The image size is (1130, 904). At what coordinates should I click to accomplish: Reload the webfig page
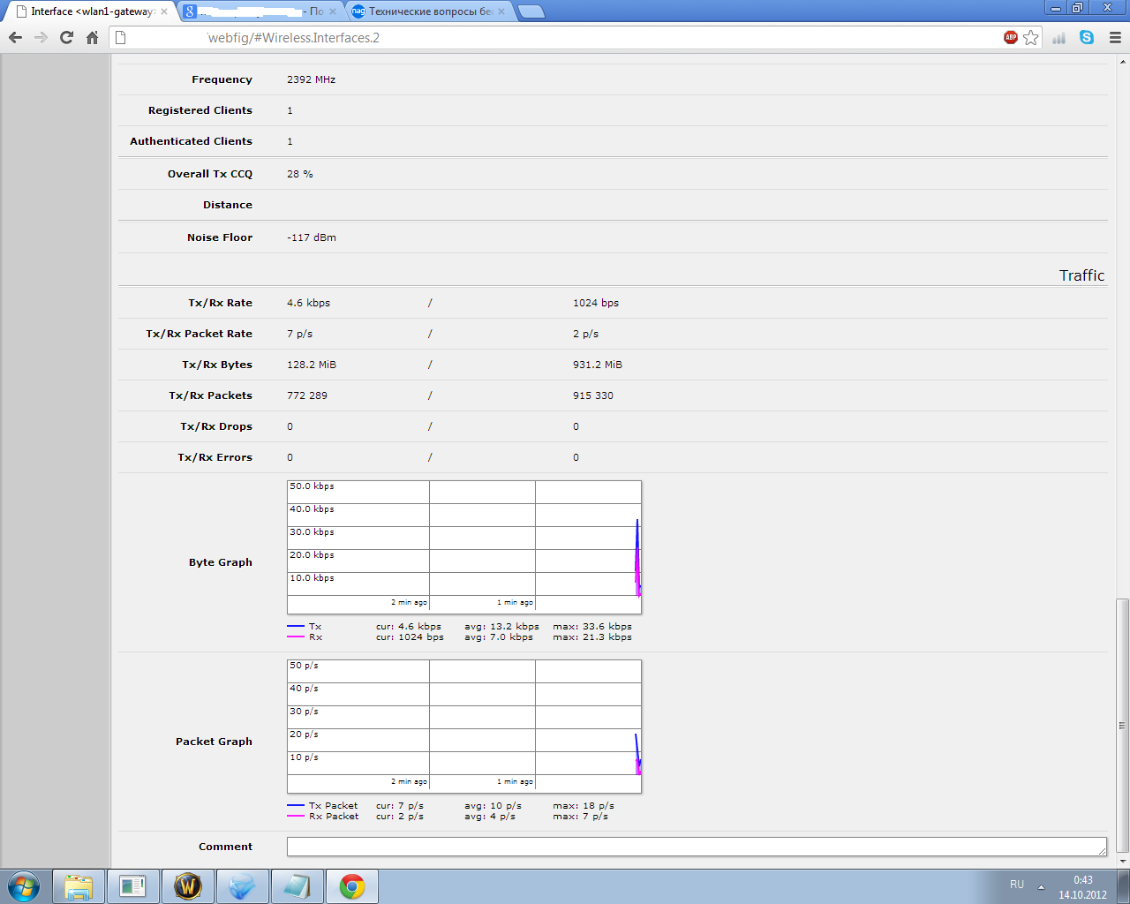[x=66, y=37]
